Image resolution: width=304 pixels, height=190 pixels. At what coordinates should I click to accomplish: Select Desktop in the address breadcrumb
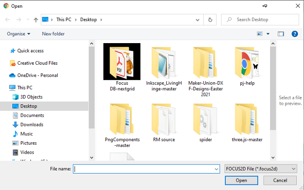pos(88,20)
